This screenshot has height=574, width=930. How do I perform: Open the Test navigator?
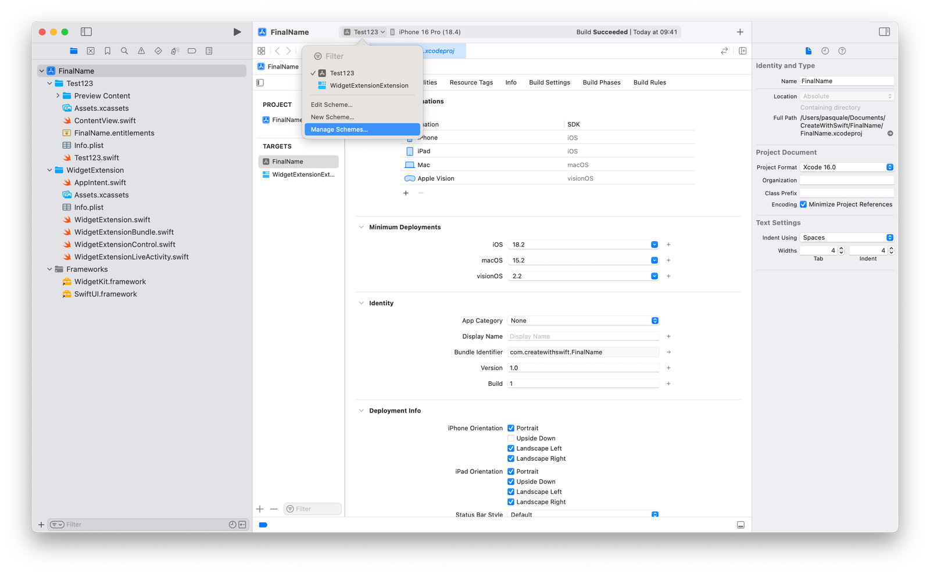(x=158, y=51)
